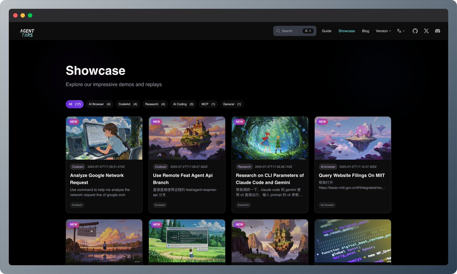Open the Discord icon link
The width and height of the screenshot is (457, 274).
click(x=438, y=31)
